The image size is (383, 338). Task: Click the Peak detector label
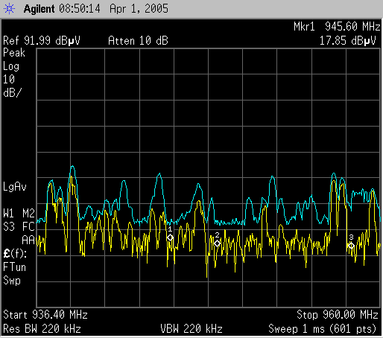point(14,53)
